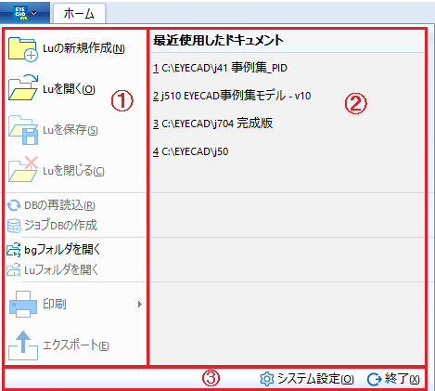The height and width of the screenshot is (391, 435).
Task: Open recent j510 EYECAD事例集モデル - v10
Action: point(232,96)
